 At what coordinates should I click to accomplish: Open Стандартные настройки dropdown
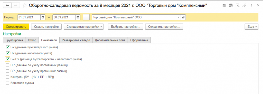tap(83, 27)
